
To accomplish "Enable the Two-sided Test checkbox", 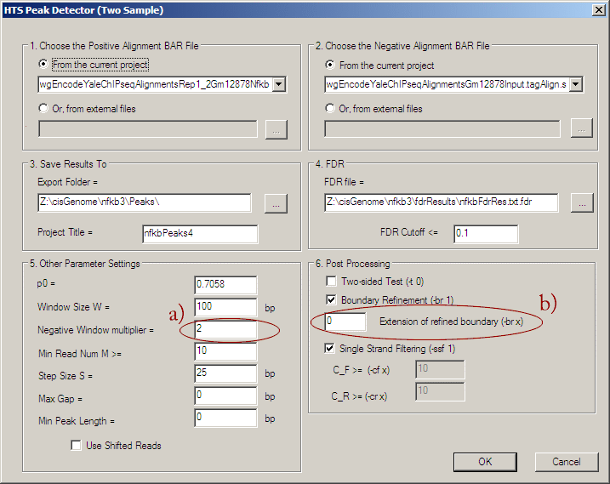I will [x=332, y=282].
